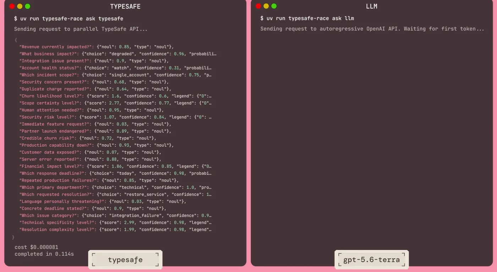Select the "Account health status?" row

pos(115,68)
